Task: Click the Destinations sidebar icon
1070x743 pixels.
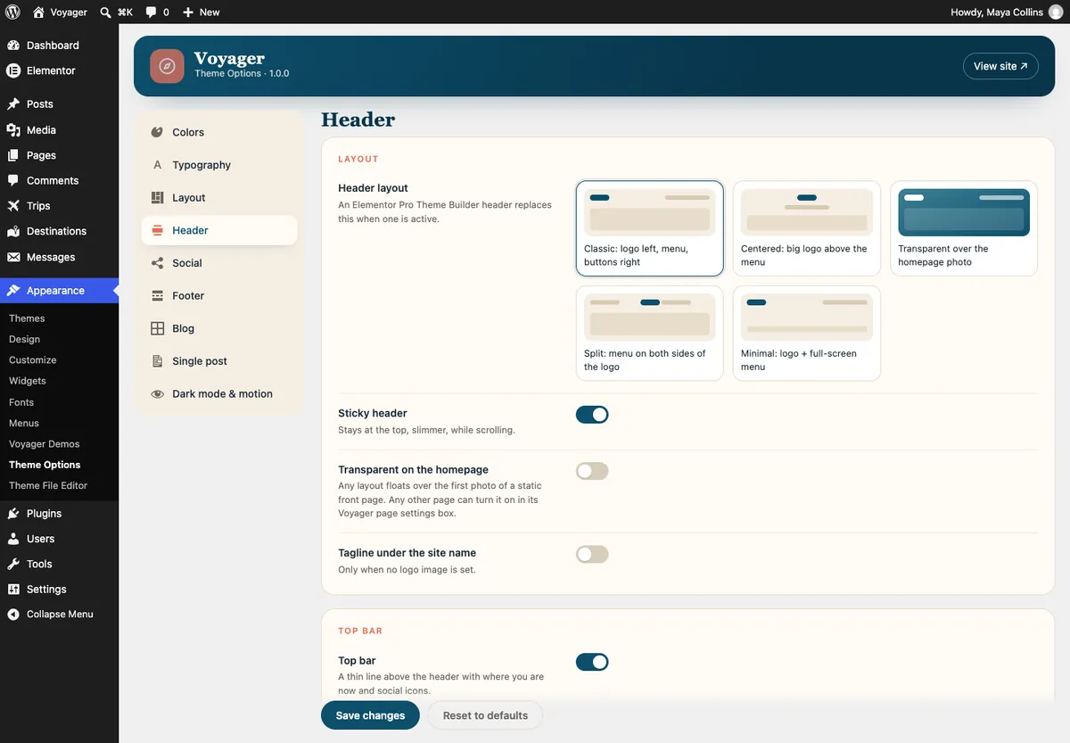Action: (13, 231)
